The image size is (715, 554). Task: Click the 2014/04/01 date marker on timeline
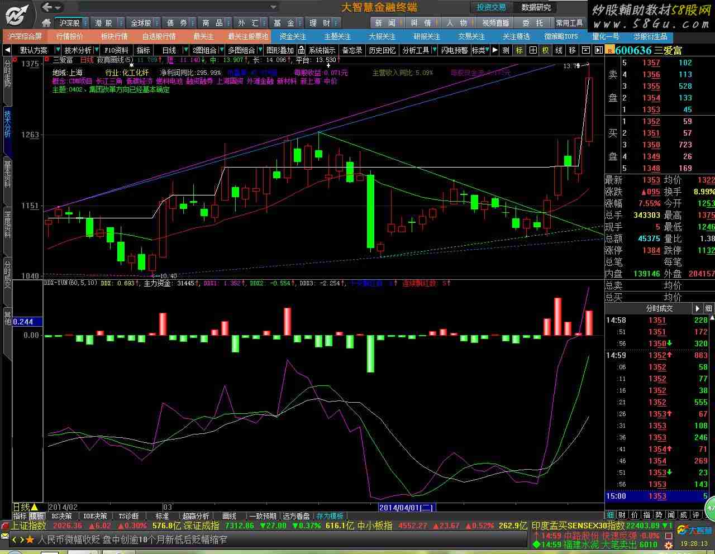click(407, 507)
